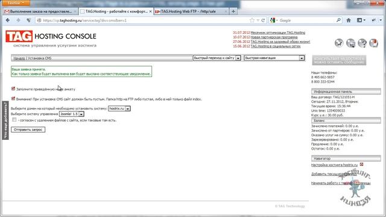
Task: Click the site identity globe icon
Action: [x=39, y=20]
